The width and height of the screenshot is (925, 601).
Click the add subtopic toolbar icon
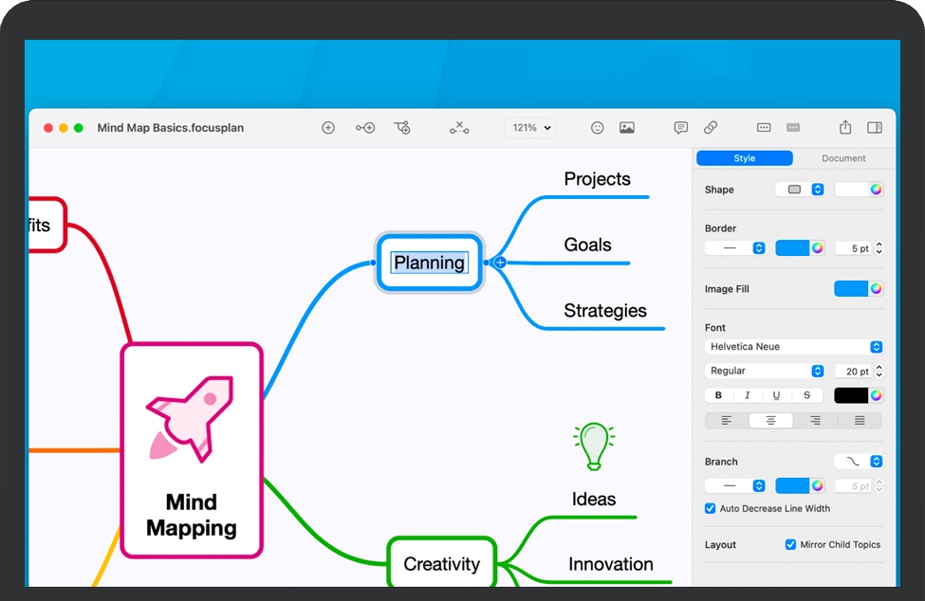(365, 128)
